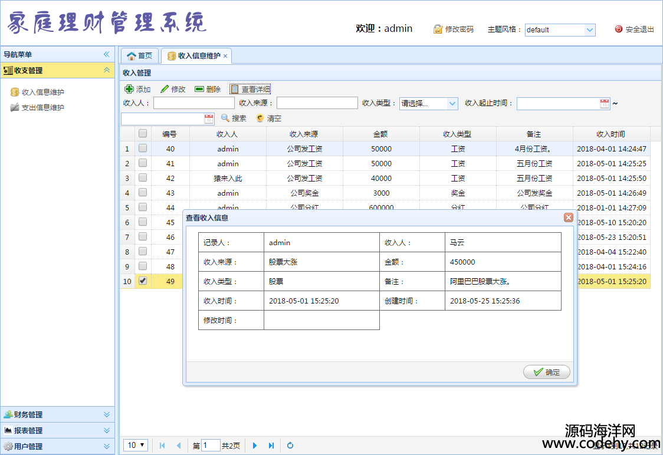Toggle the select-all checkbox in table header
Screen dimensions: 663x455
(143, 134)
